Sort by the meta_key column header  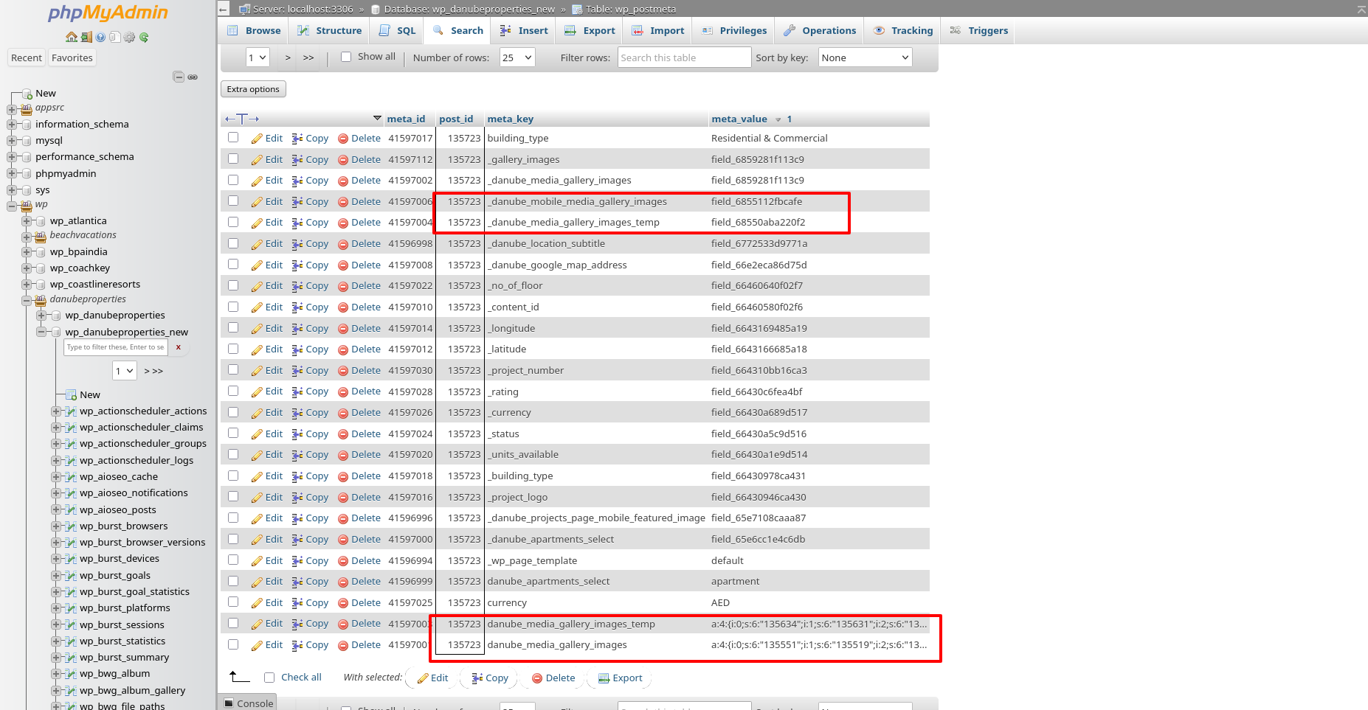[x=510, y=119]
